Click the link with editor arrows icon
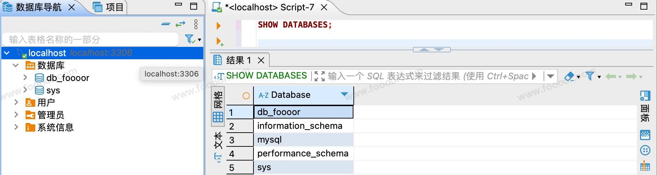This screenshot has height=175, width=657. [180, 24]
